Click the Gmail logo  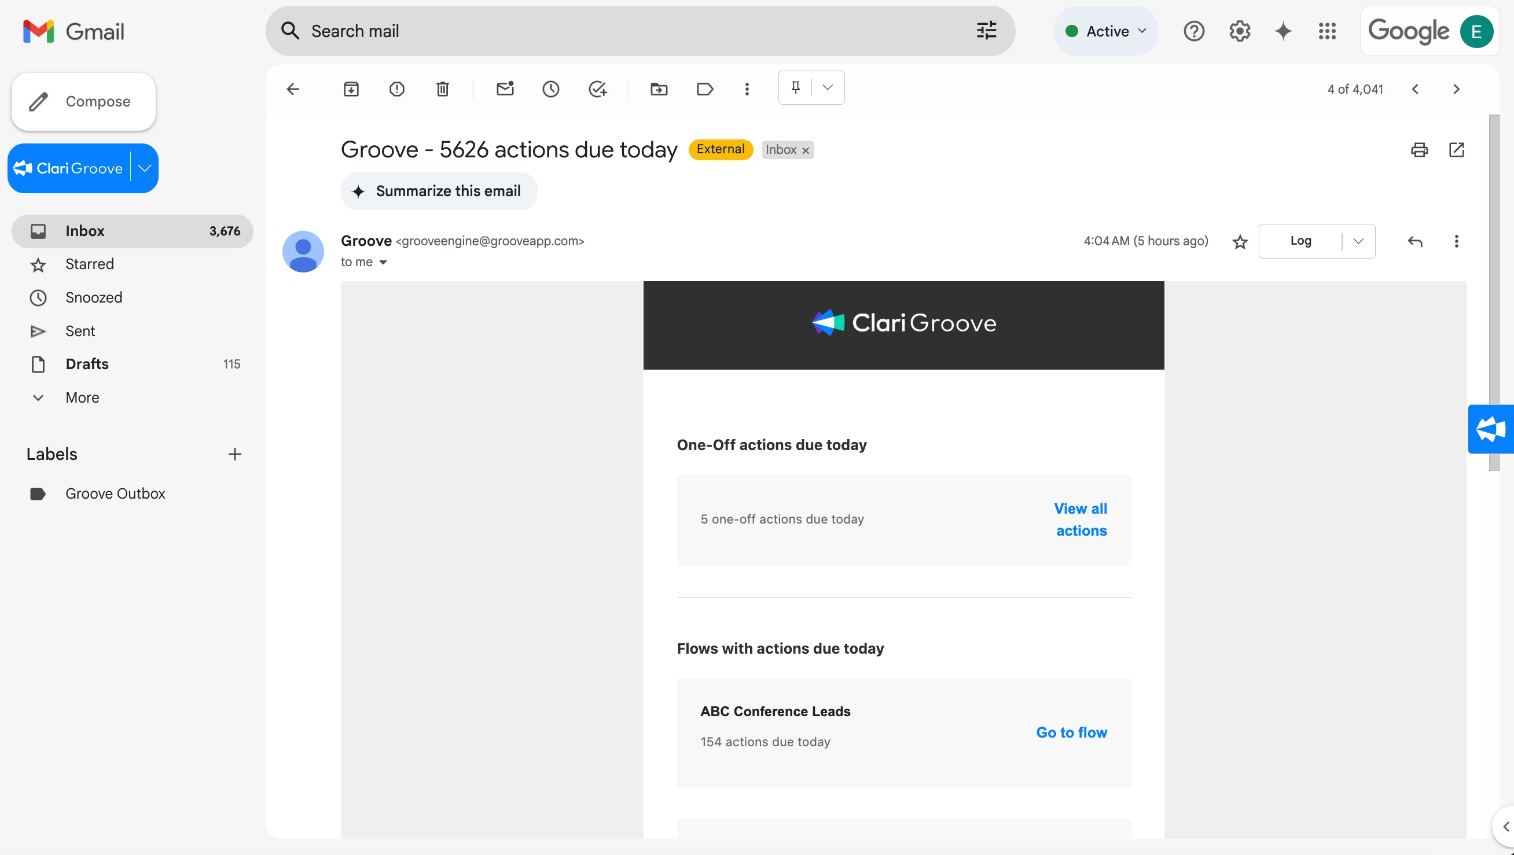tap(74, 31)
